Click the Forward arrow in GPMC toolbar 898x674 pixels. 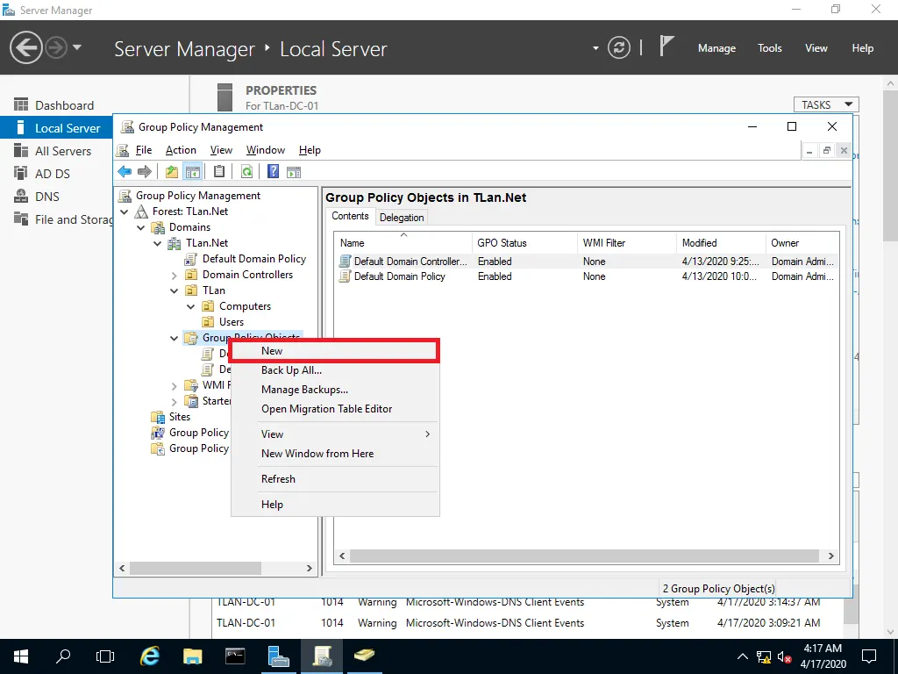(145, 171)
